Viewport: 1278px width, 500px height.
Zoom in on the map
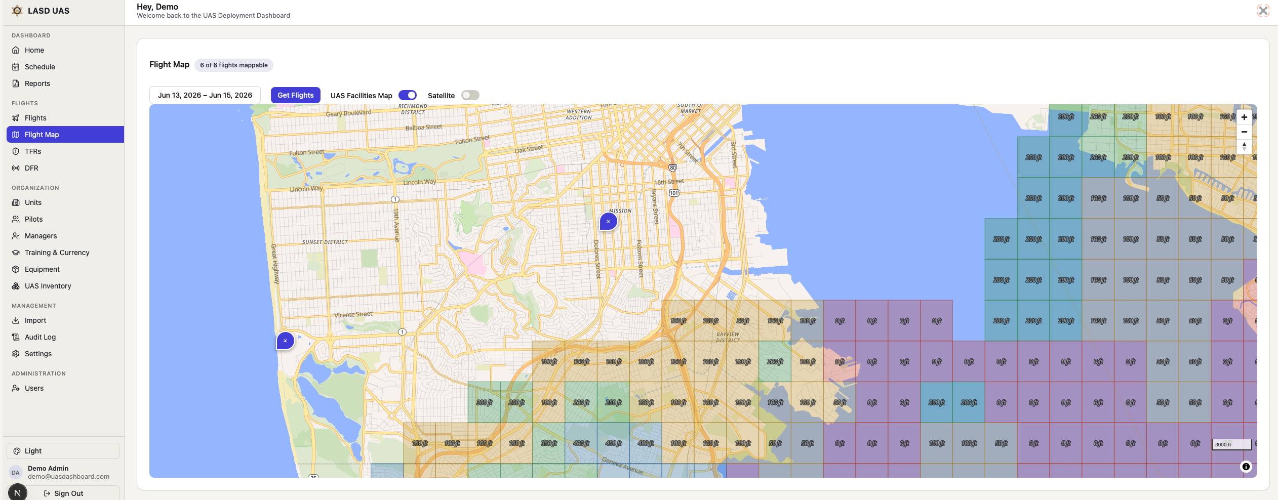point(1244,117)
